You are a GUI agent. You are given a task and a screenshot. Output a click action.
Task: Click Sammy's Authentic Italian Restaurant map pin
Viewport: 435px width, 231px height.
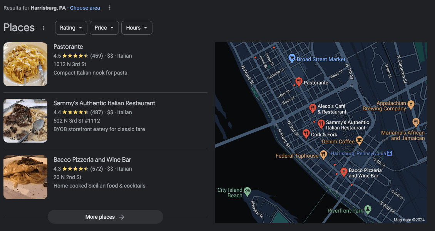pyautogui.click(x=321, y=125)
